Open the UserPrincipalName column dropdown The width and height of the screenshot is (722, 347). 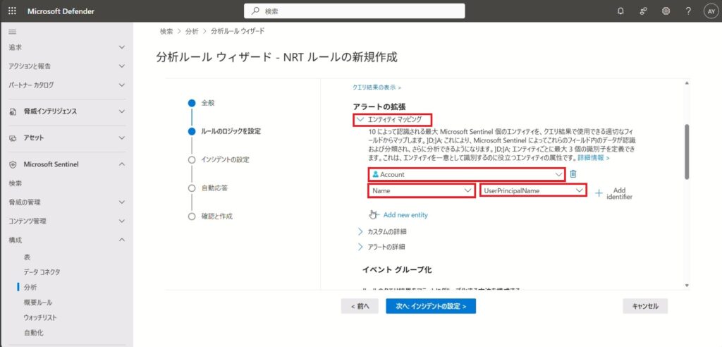pyautogui.click(x=532, y=190)
